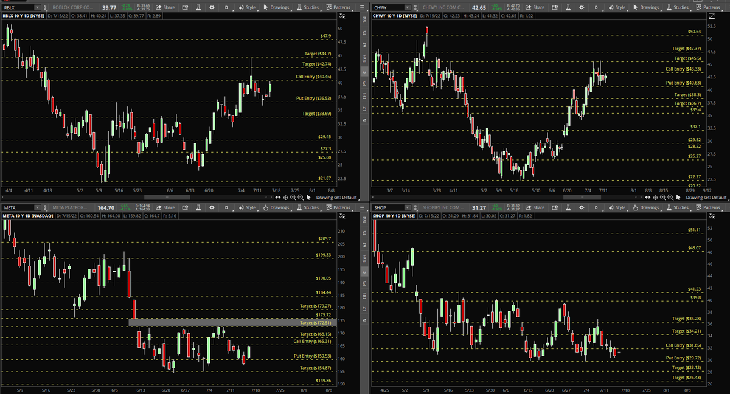The height and width of the screenshot is (394, 730).
Task: Click the RBLX symbol input field
Action: point(18,7)
